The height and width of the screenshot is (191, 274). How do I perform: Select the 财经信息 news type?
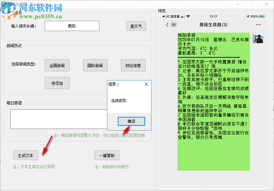point(133,65)
